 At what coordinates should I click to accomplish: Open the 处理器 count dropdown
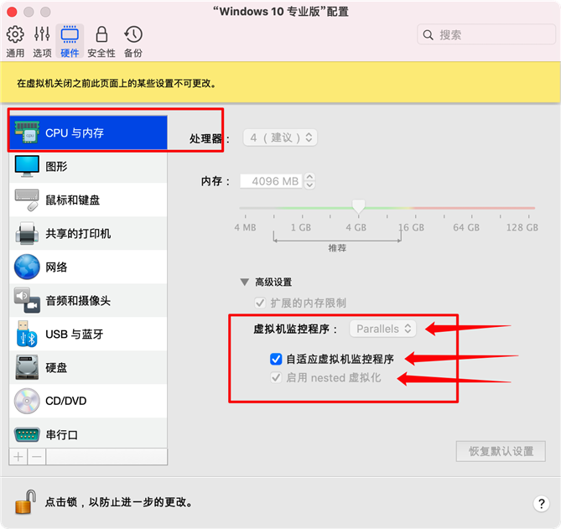click(x=280, y=137)
